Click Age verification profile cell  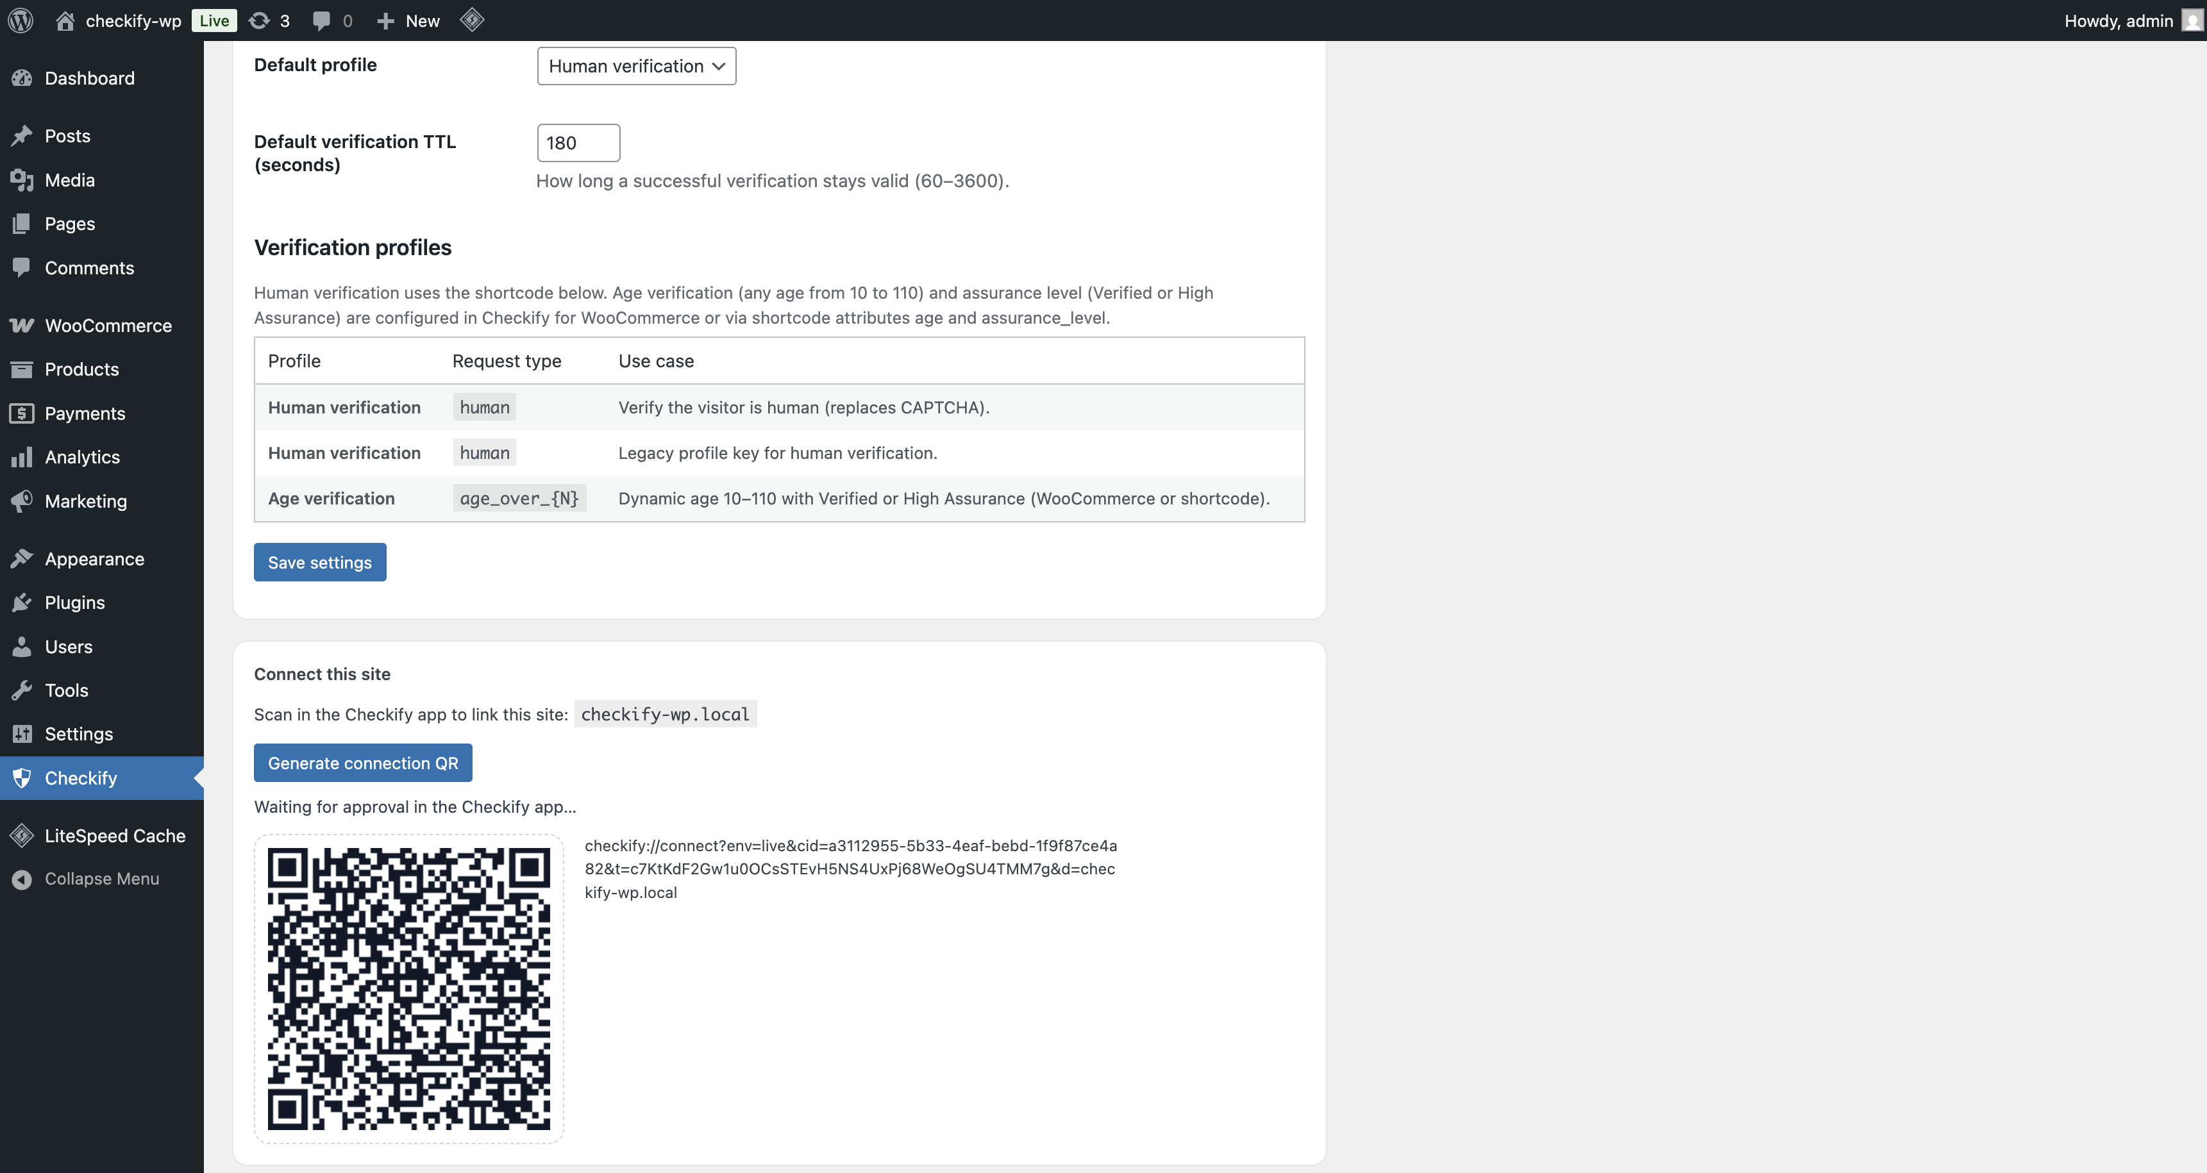(x=331, y=498)
